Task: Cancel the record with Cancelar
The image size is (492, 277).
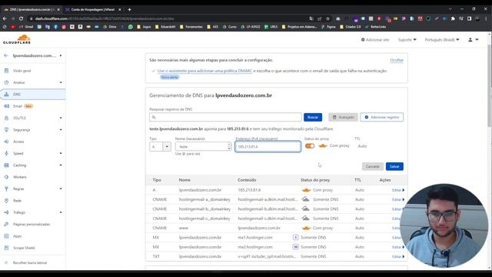Action: (372, 166)
